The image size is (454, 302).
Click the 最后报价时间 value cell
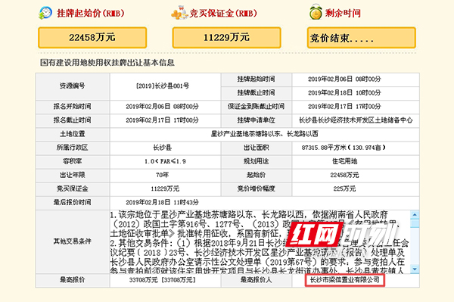tap(264, 202)
